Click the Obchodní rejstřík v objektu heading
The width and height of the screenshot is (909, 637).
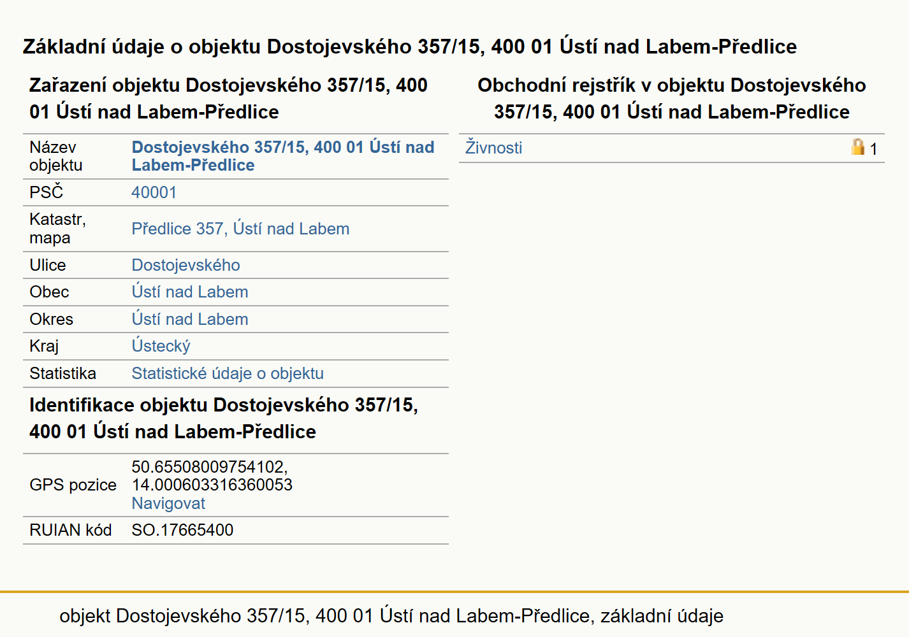672,98
